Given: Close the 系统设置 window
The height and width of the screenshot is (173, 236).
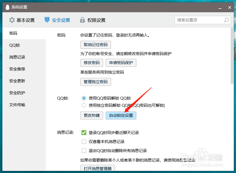Looking at the screenshot, I should 230,7.
